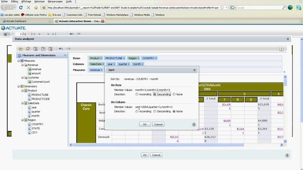Collapse the Dimensions tree node
Viewport: 303px width, 170px height.
[18, 86]
